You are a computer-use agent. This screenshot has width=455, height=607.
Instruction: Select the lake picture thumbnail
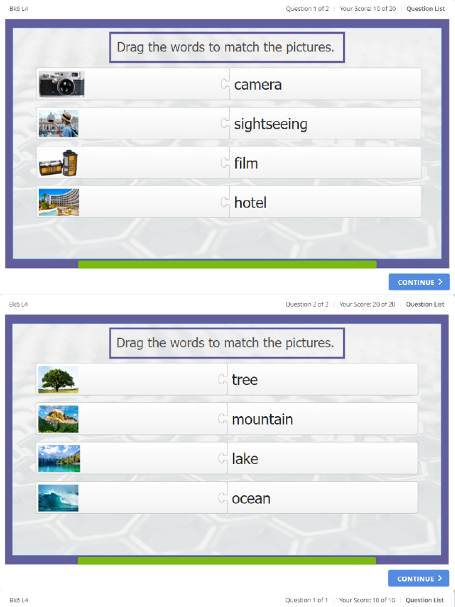click(59, 458)
